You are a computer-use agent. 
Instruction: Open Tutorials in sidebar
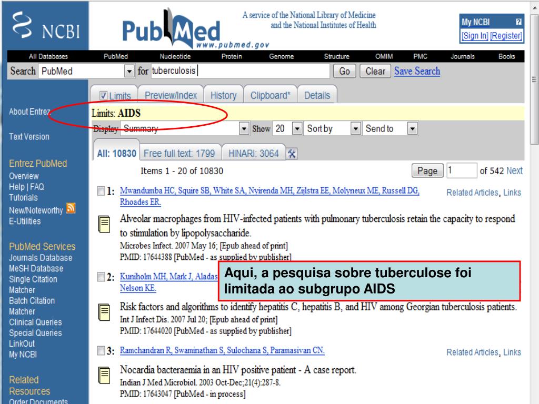point(23,198)
